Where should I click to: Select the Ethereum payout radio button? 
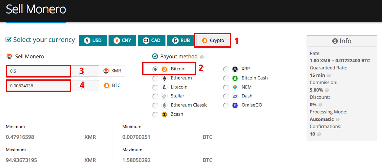[155, 78]
